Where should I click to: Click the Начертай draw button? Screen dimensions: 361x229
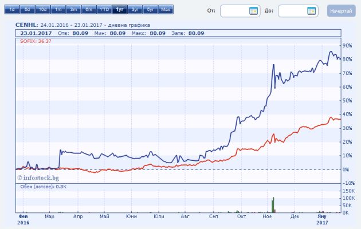click(x=341, y=11)
